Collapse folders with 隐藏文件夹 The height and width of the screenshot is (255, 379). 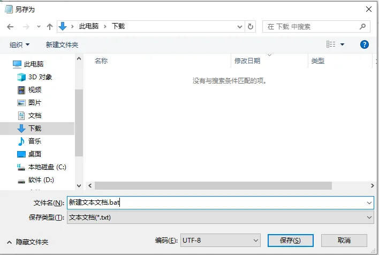[27, 242]
